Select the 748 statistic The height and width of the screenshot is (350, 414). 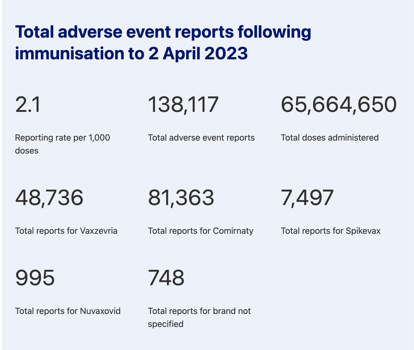166,278
